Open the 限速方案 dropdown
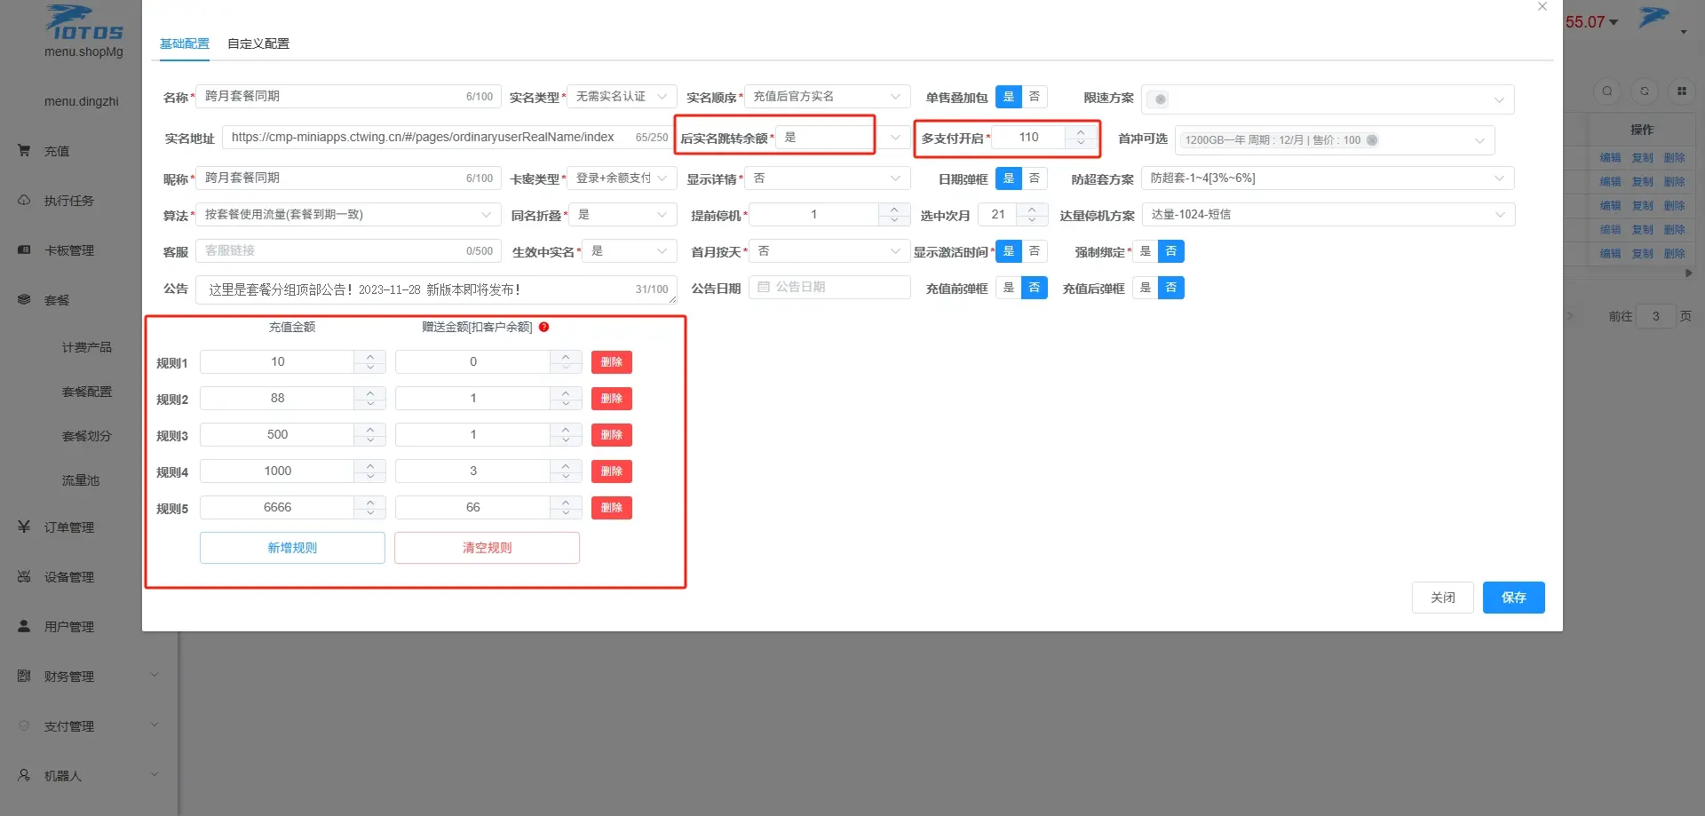 (1328, 99)
